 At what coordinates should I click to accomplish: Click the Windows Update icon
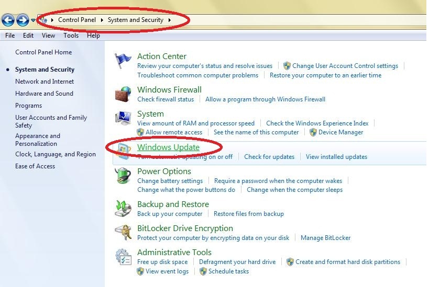point(123,151)
